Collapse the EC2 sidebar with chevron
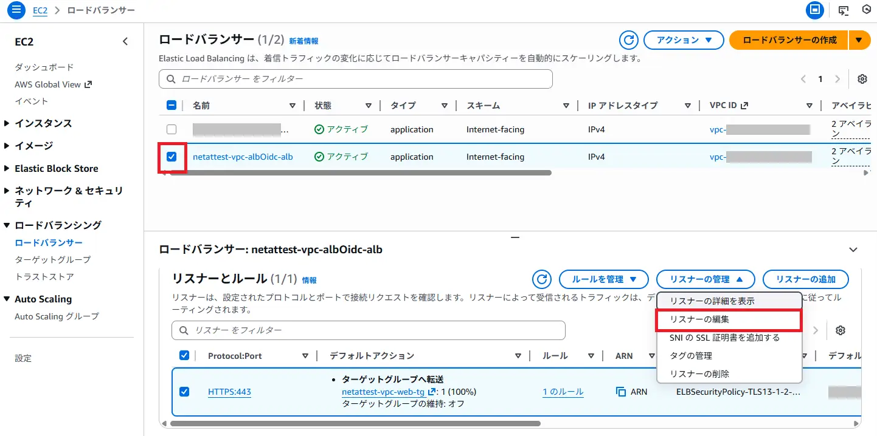Viewport: 877px width, 436px height. [x=125, y=42]
